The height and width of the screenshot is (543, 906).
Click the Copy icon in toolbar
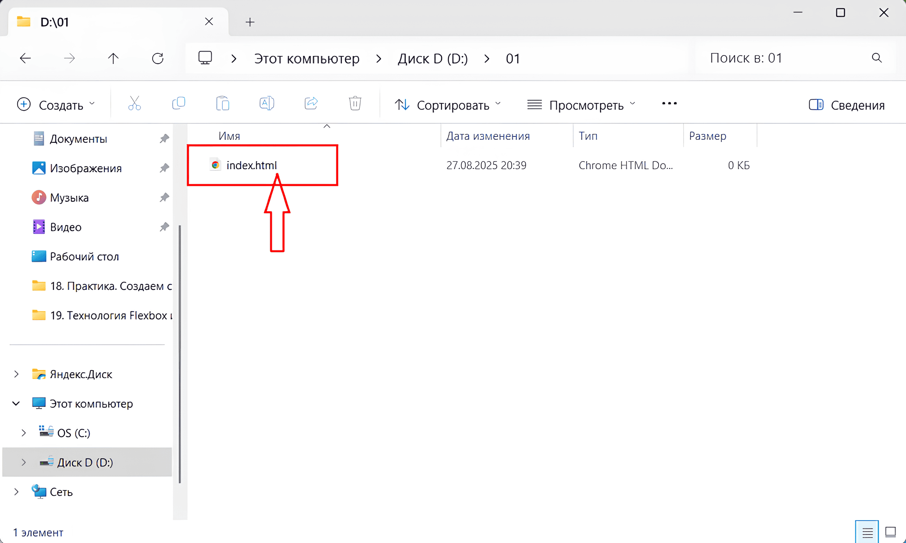pyautogui.click(x=179, y=104)
